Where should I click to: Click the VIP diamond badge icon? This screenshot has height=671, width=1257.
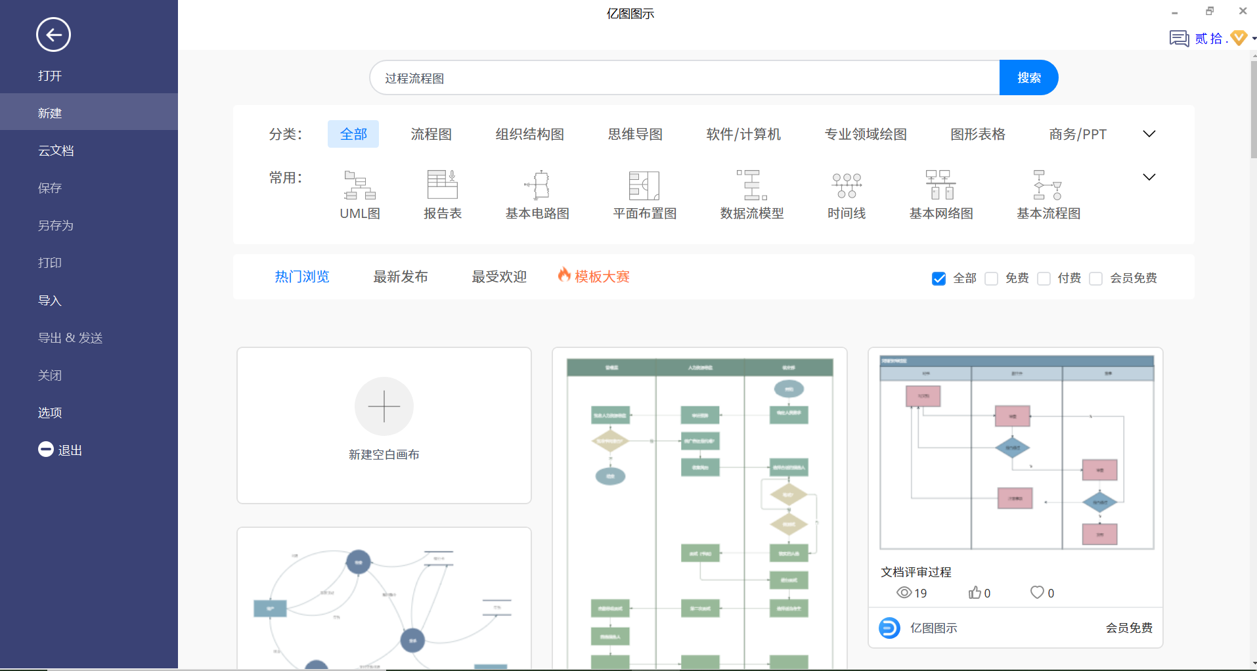tap(1239, 38)
